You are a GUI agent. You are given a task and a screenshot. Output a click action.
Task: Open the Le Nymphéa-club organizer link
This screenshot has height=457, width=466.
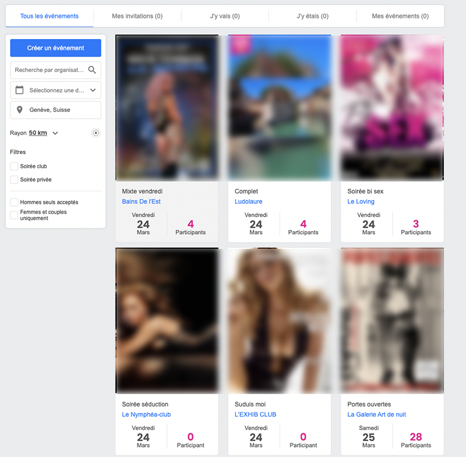click(146, 415)
